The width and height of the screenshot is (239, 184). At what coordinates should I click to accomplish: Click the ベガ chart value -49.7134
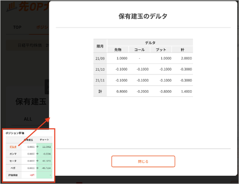coord(46,168)
